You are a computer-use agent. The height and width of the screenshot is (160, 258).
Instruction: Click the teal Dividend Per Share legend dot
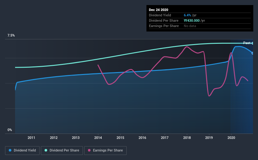click(46, 150)
